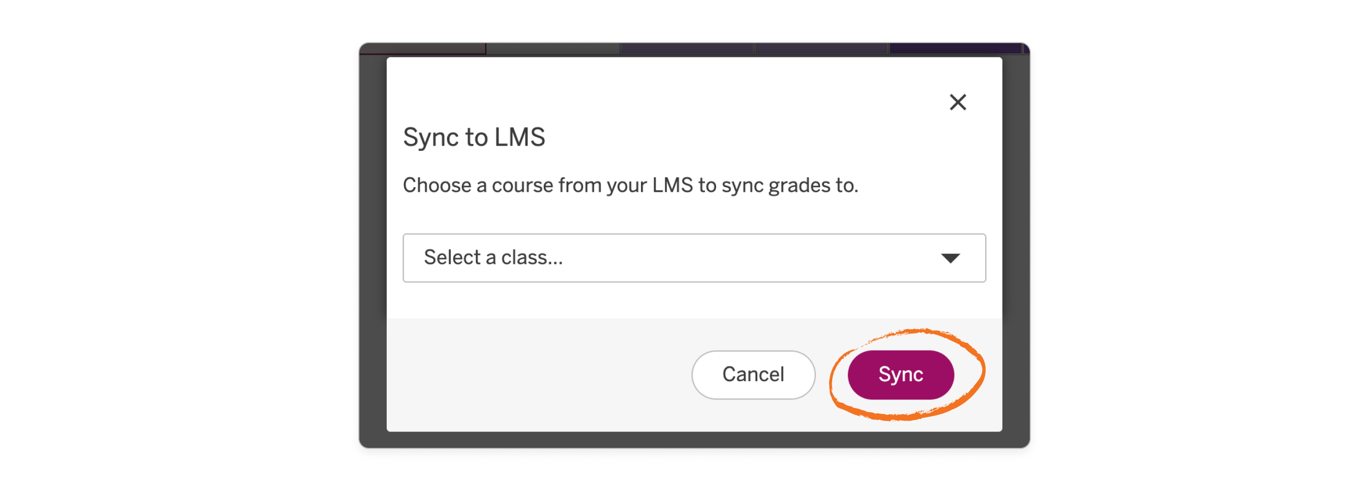Viewport: 1345px width, 491px height.
Task: Cancel the LMS sync
Action: coord(753,374)
